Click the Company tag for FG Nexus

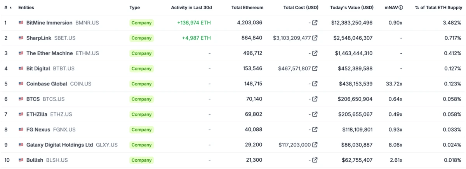[141, 130]
